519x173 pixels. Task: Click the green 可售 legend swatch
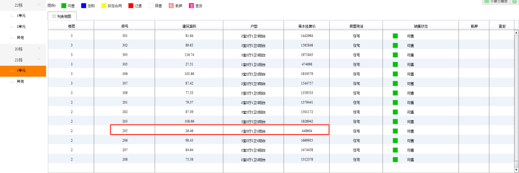pyautogui.click(x=63, y=6)
